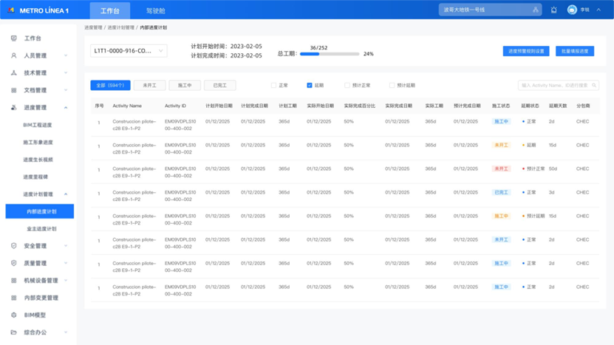This screenshot has width=614, height=345.
Task: Click the 预计正常 delay status in table
Action: [x=535, y=168]
